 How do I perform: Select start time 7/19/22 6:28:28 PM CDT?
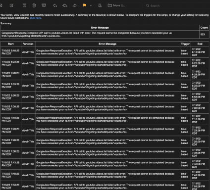(10, 75)
